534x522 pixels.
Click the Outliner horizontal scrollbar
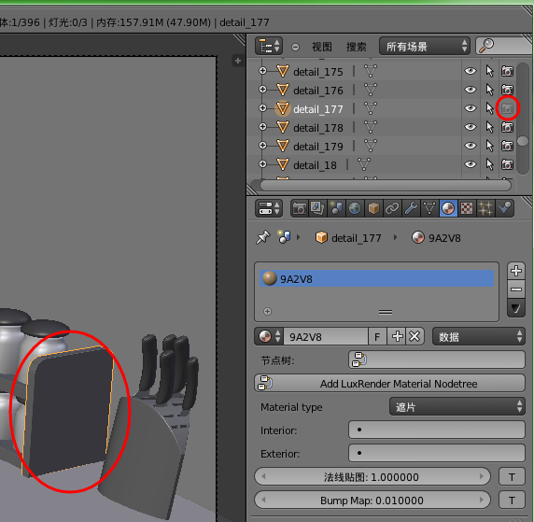386,185
